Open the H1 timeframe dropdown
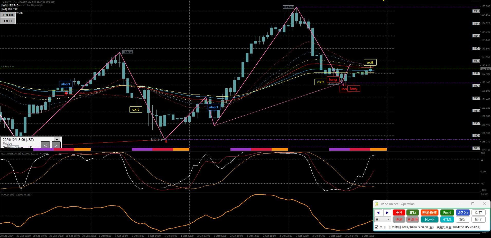 coord(383,220)
